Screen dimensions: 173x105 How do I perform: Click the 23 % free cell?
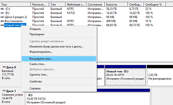pyautogui.click(x=148, y=9)
